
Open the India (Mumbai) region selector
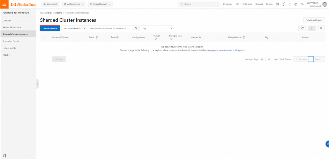click(x=100, y=4)
